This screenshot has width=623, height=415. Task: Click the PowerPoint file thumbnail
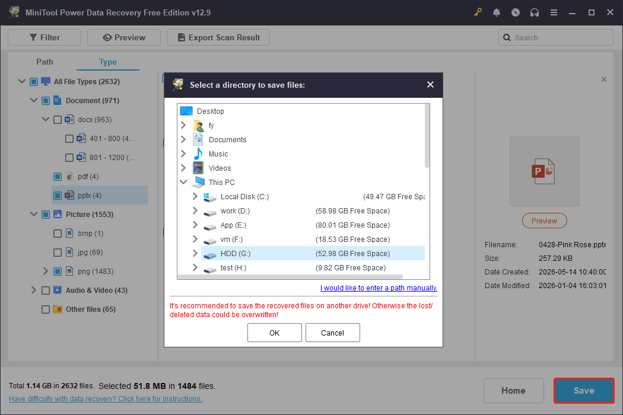pyautogui.click(x=544, y=171)
